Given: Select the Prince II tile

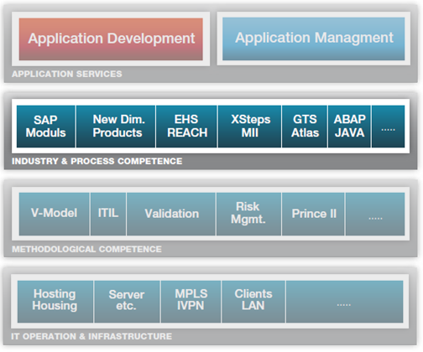Looking at the screenshot, I should click(x=313, y=214).
